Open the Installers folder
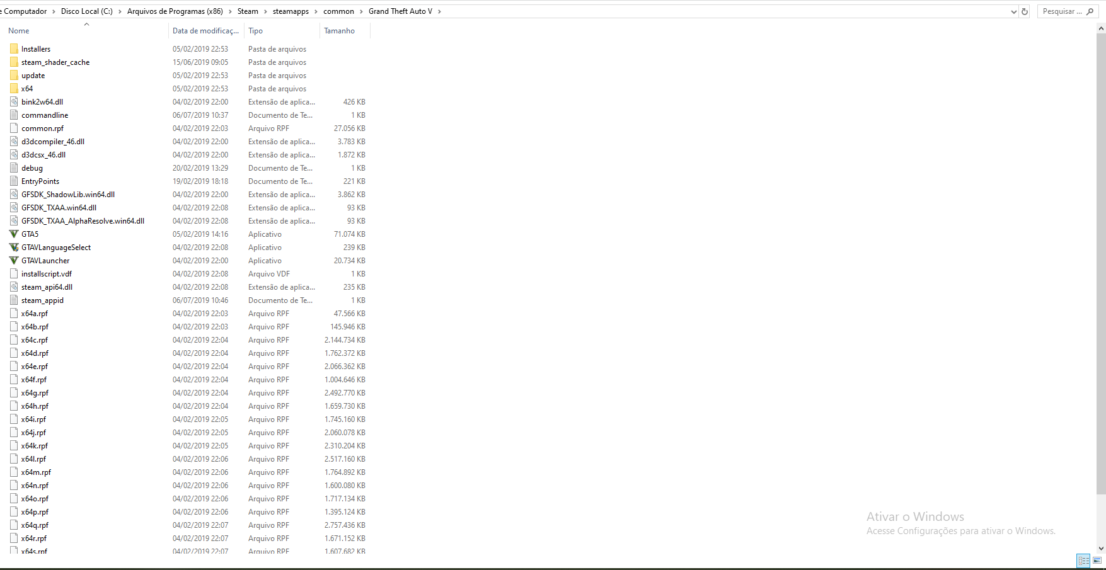Viewport: 1106px width, 570px height. 37,48
